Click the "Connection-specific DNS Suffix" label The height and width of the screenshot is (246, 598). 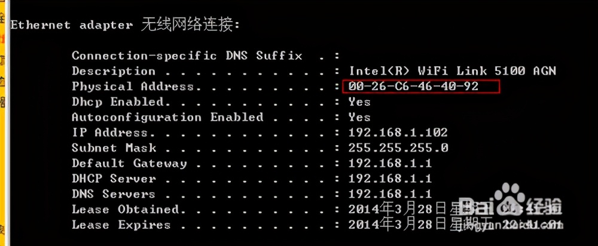pyautogui.click(x=187, y=56)
